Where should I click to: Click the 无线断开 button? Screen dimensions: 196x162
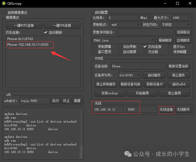[183, 109]
